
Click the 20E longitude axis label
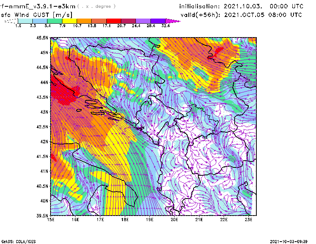pos(174,220)
